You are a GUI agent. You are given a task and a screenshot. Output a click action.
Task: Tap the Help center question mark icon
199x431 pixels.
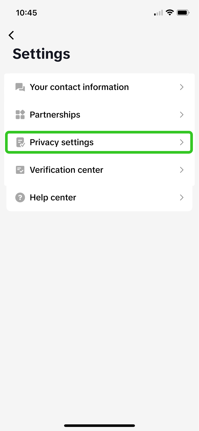(20, 197)
